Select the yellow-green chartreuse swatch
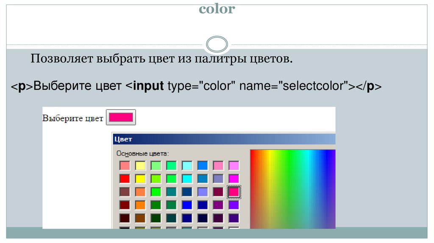434x243 pixels. pos(156,179)
